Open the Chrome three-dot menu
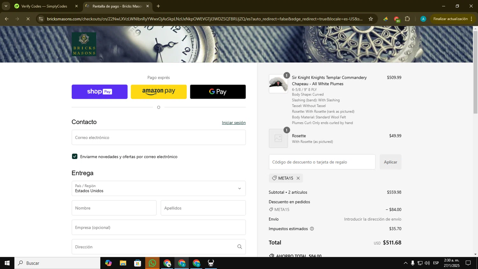Screen dimensions: 478x269 click(x=471, y=19)
